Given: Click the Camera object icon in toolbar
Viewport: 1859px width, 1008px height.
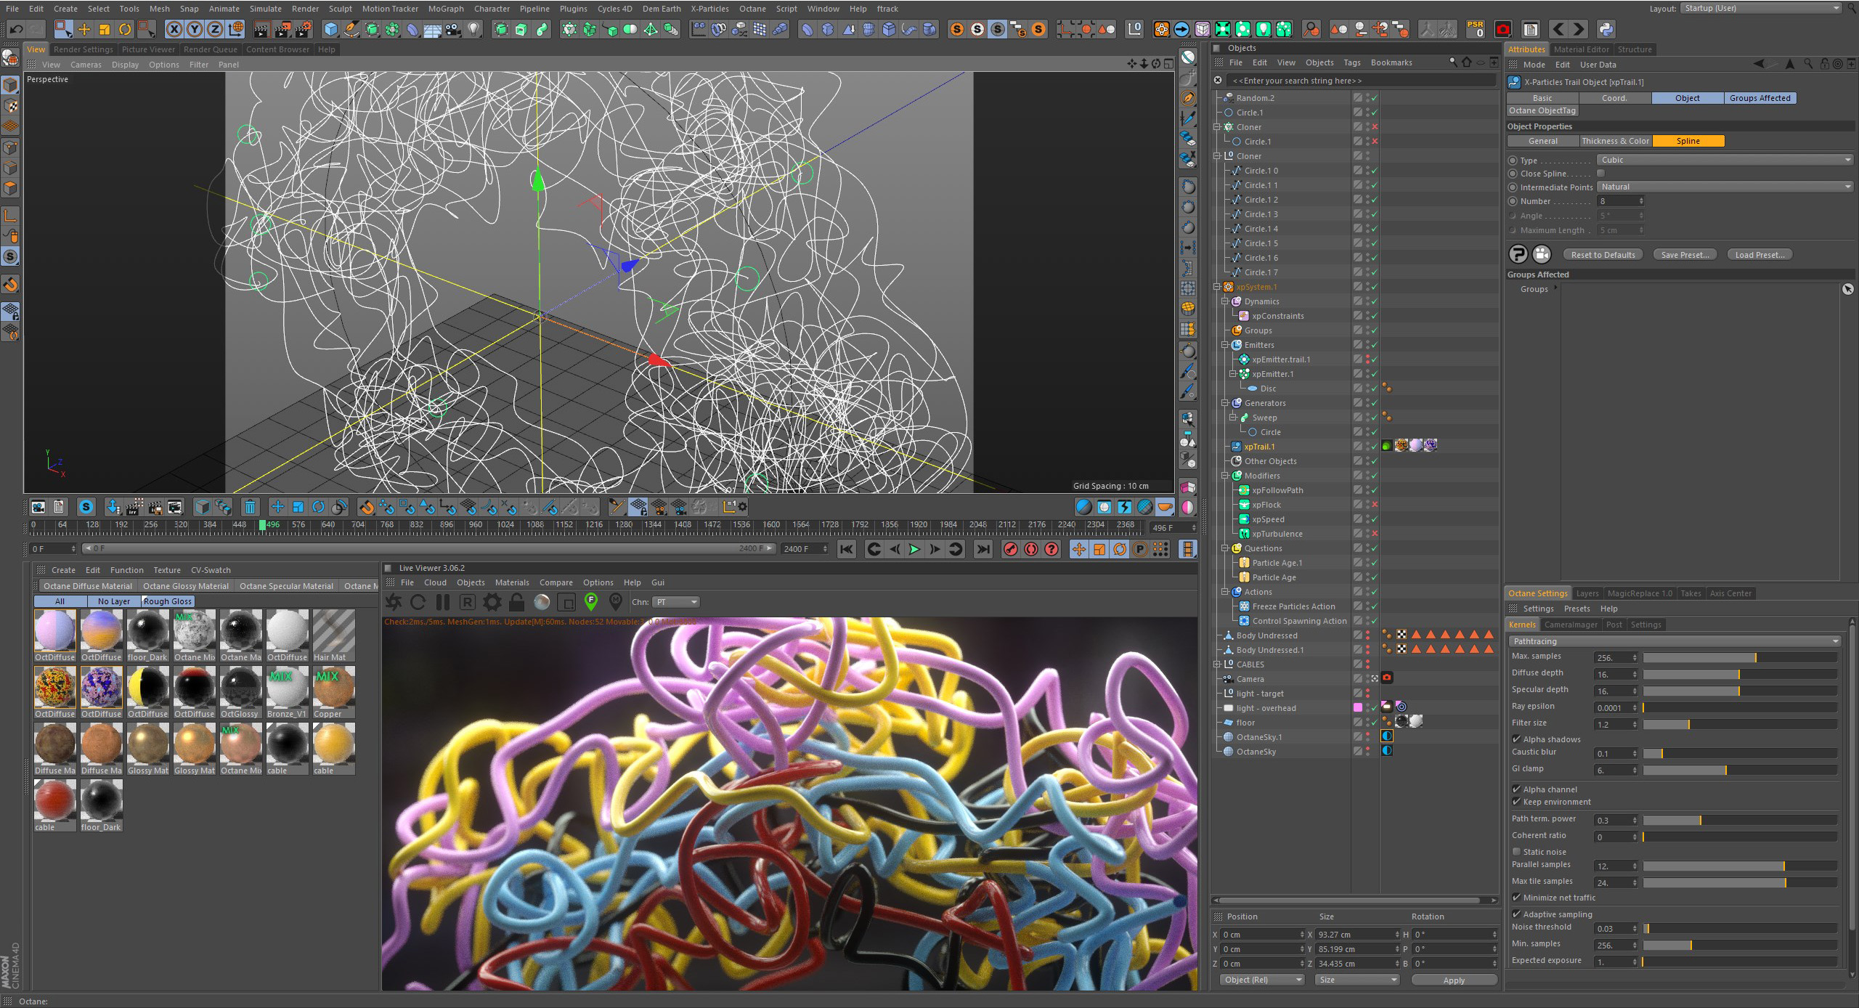Looking at the screenshot, I should pos(453,30).
